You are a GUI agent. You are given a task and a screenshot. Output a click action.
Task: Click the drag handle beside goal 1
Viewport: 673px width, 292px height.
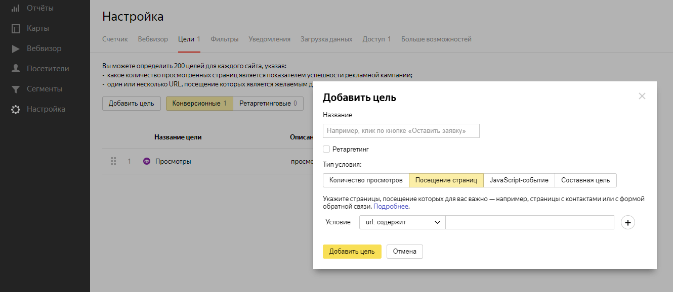click(113, 161)
